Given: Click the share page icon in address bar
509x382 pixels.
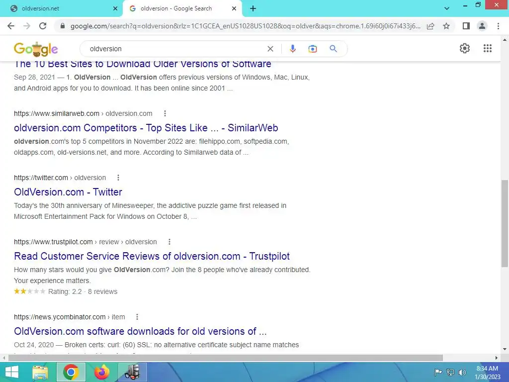Looking at the screenshot, I should coord(430,26).
